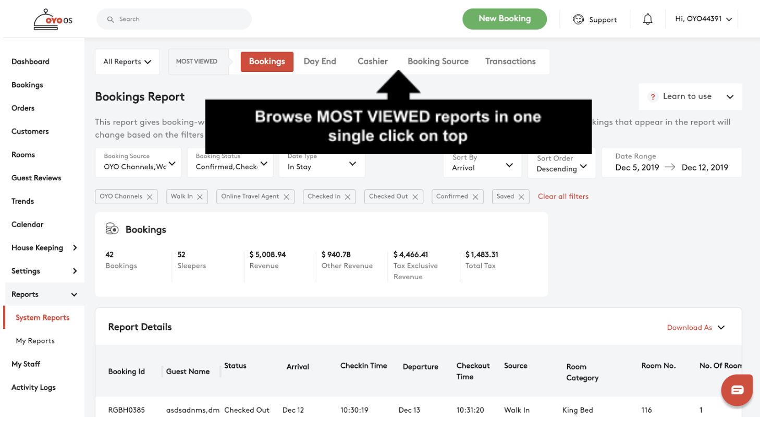
Task: Click the Guest Name column header
Action: pyautogui.click(x=188, y=372)
